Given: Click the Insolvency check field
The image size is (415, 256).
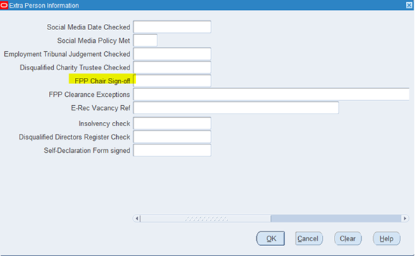Looking at the screenshot, I should (172, 123).
